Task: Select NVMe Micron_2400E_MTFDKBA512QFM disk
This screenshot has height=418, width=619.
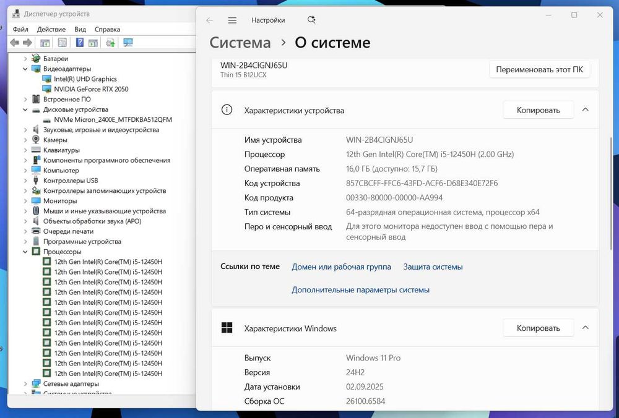Action: (113, 119)
